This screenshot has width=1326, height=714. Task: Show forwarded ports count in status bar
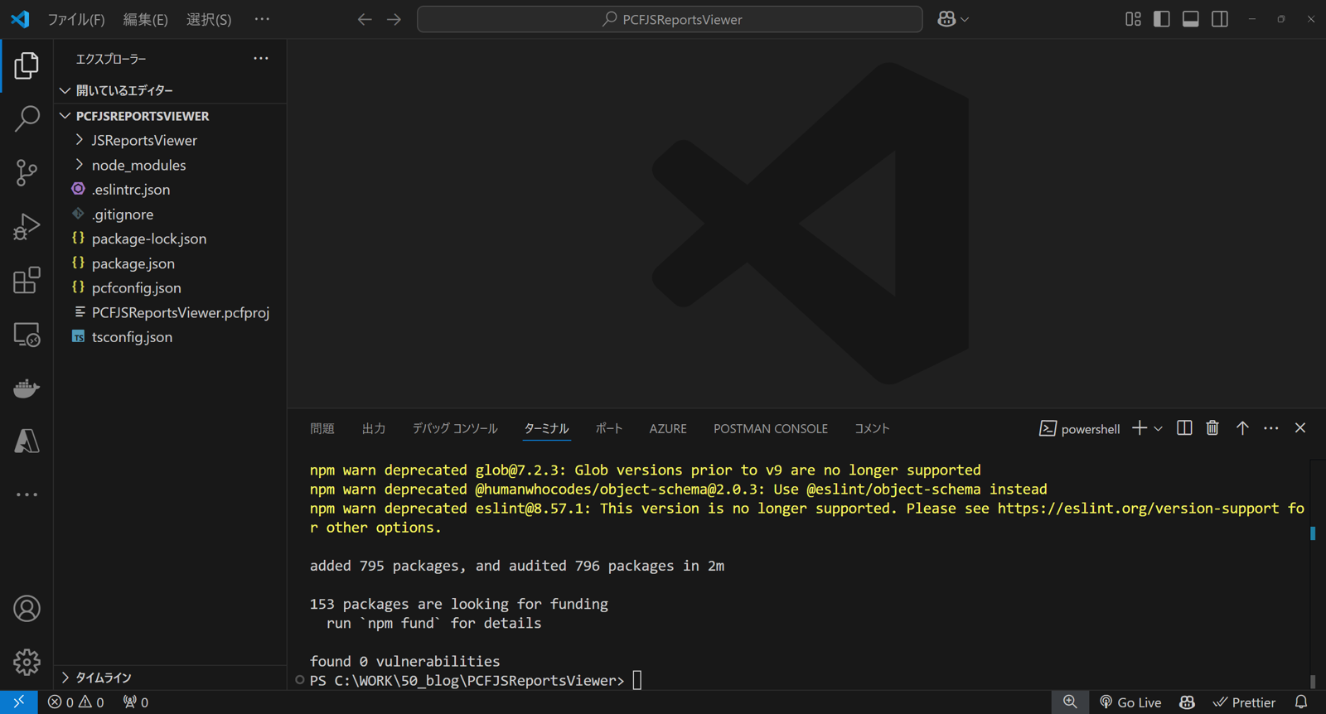click(x=136, y=702)
